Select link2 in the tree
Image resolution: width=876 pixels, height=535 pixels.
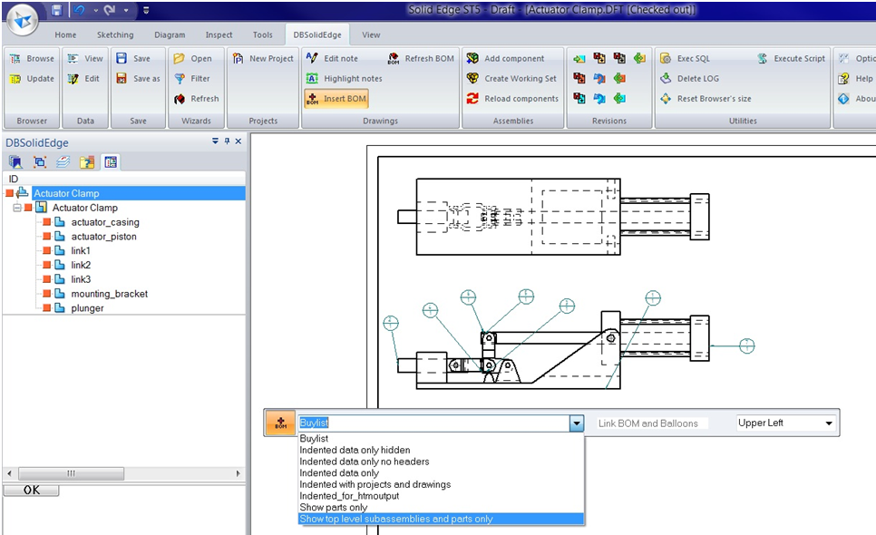pos(81,266)
